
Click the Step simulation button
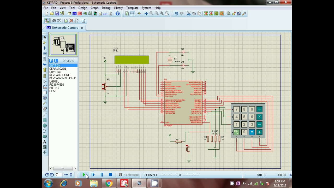[93, 175]
